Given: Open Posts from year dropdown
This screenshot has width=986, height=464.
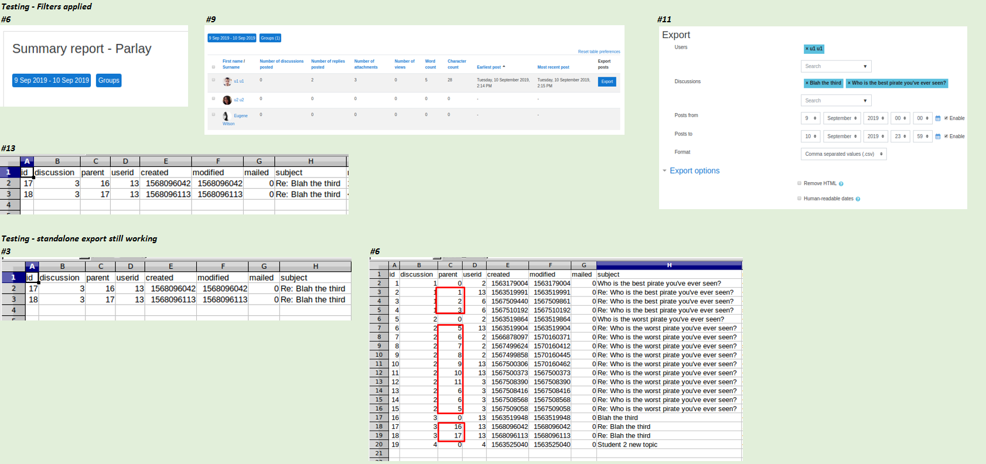Looking at the screenshot, I should (876, 118).
